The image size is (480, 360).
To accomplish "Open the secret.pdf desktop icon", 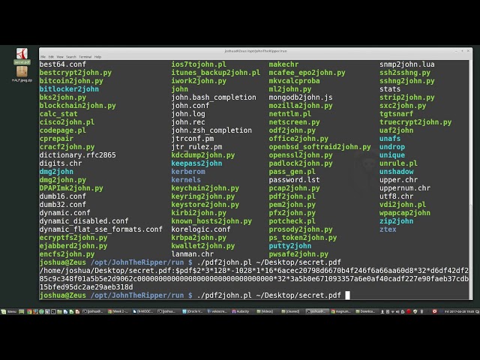I will 22,56.
